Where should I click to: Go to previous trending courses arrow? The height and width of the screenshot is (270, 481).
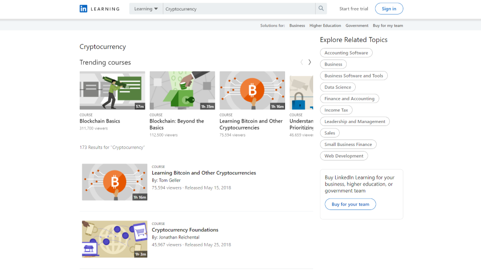[x=302, y=62]
